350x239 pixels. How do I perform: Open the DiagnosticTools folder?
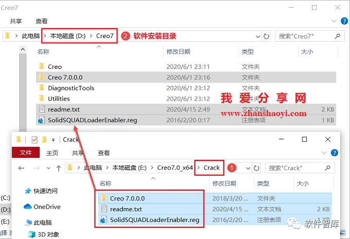(71, 88)
